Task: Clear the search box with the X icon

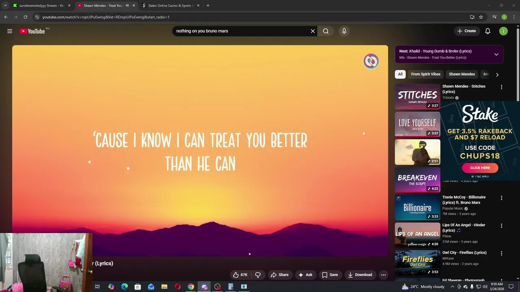Action: point(313,31)
